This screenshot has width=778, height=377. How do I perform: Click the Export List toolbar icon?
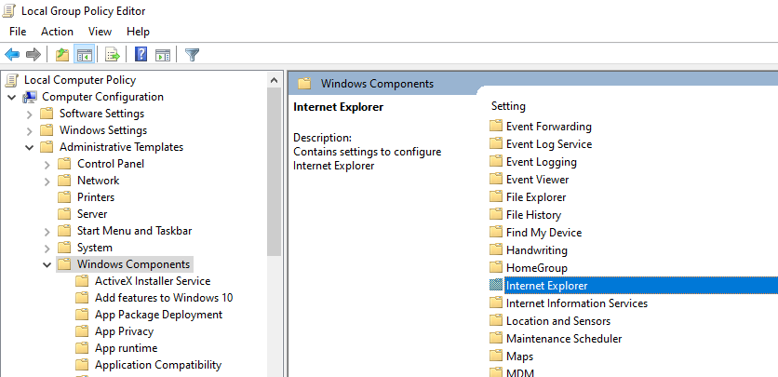coord(113,55)
